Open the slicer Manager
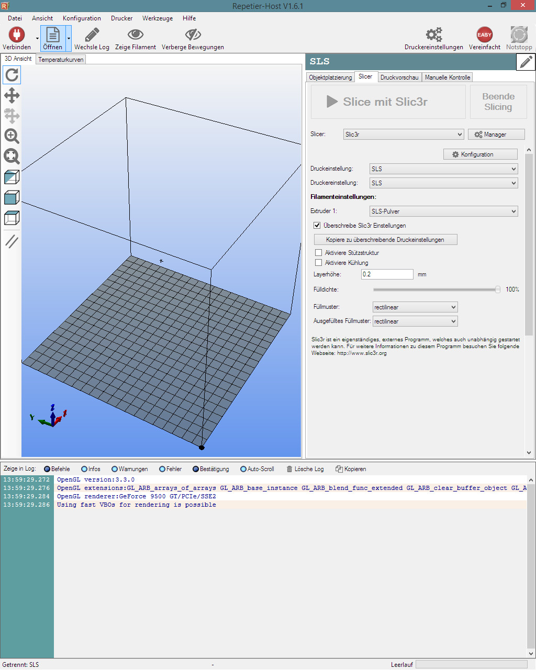The height and width of the screenshot is (670, 536). (x=496, y=135)
